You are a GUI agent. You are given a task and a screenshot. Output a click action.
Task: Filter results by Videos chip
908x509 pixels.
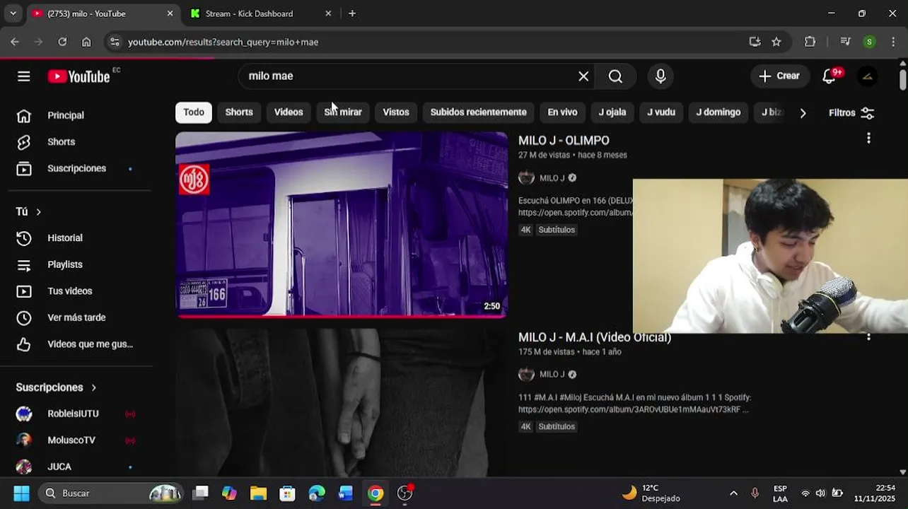click(x=289, y=112)
